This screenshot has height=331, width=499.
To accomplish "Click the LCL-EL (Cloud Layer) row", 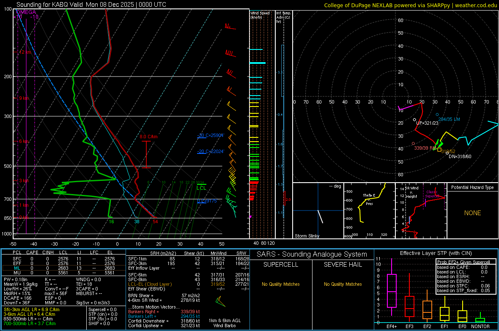I will [x=189, y=284].
